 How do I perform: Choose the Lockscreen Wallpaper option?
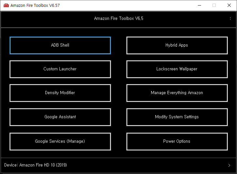coord(177,69)
